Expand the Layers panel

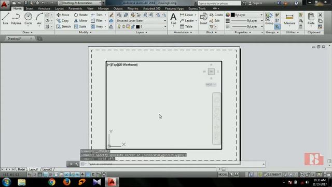141,32
